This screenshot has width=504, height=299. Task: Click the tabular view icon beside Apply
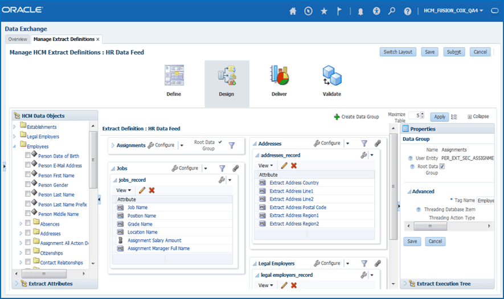click(454, 117)
